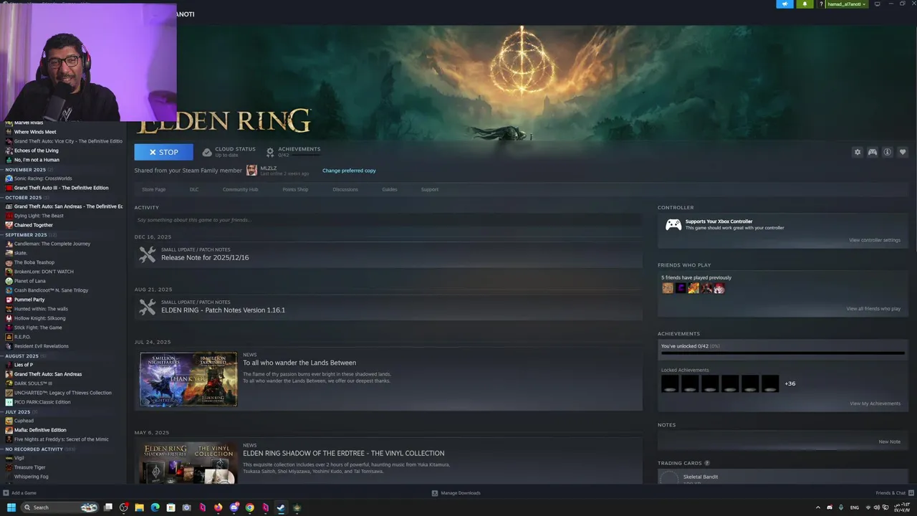Open the help question mark icon
Image resolution: width=917 pixels, height=516 pixels.
(821, 4)
